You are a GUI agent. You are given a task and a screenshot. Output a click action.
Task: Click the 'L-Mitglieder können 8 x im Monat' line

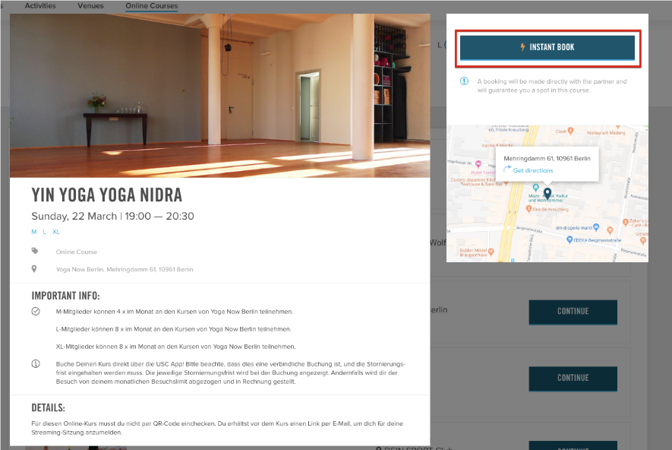pyautogui.click(x=174, y=329)
